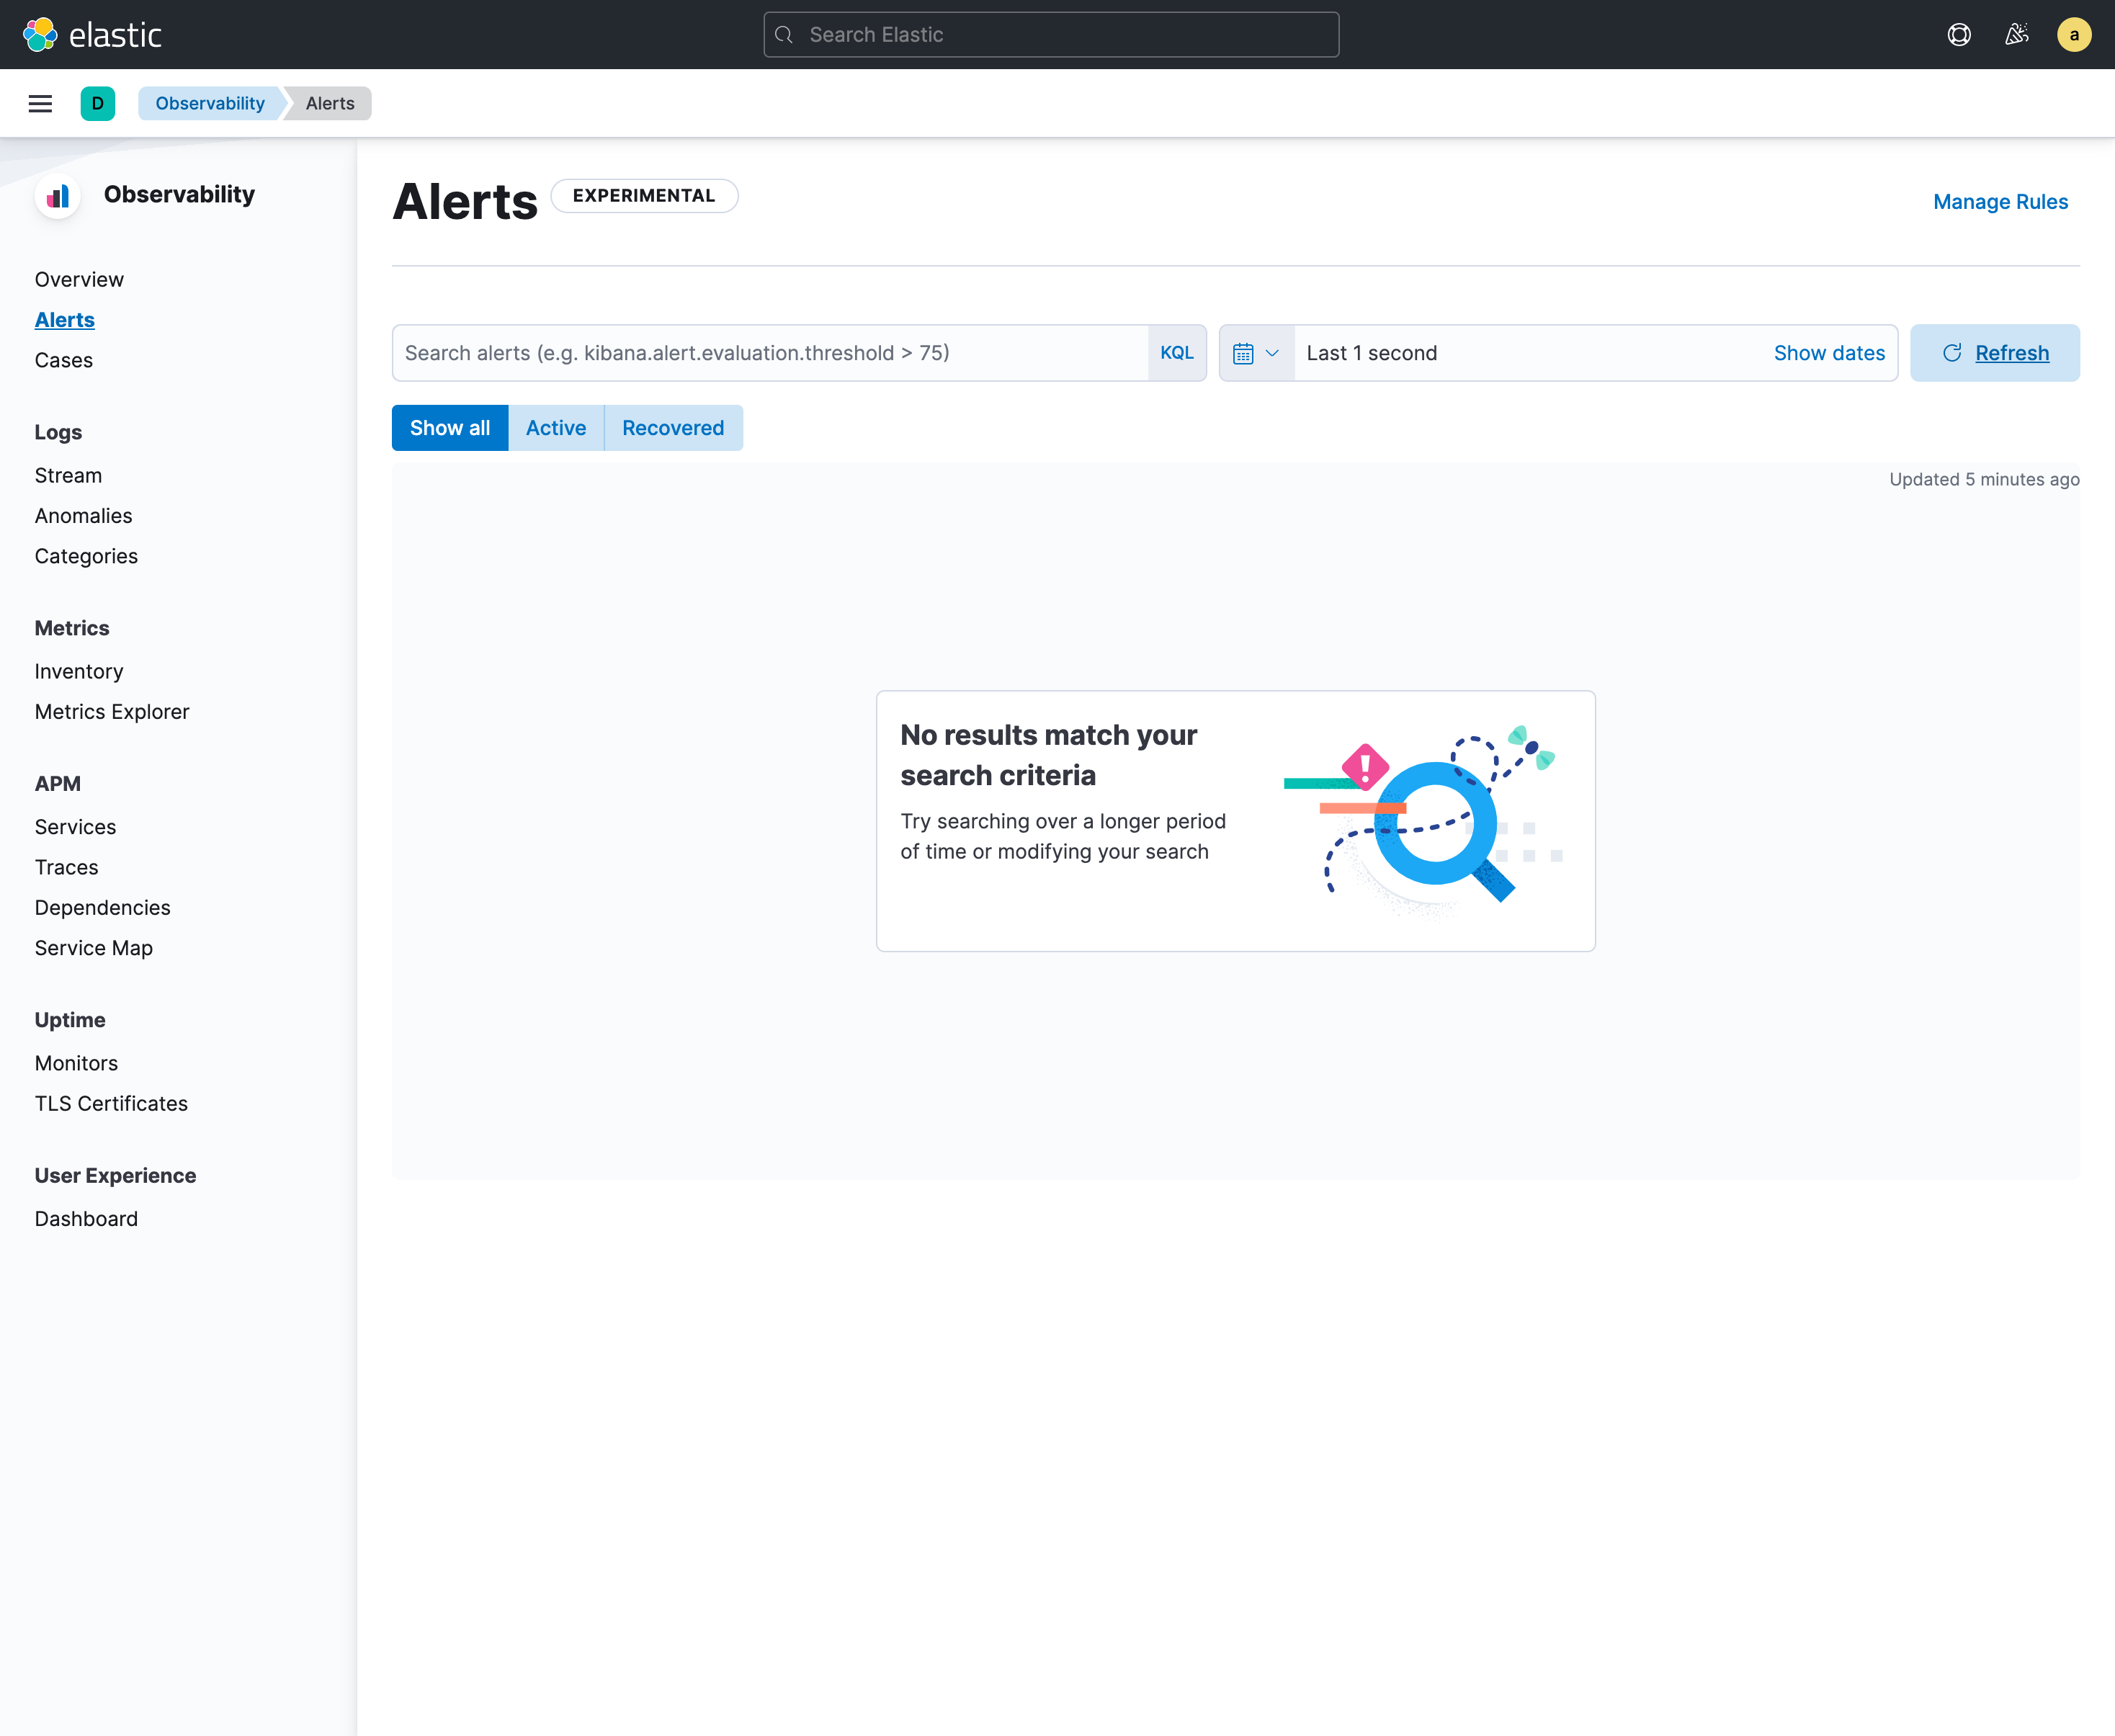The image size is (2115, 1736).
Task: Open the hamburger navigation menu
Action: click(40, 103)
